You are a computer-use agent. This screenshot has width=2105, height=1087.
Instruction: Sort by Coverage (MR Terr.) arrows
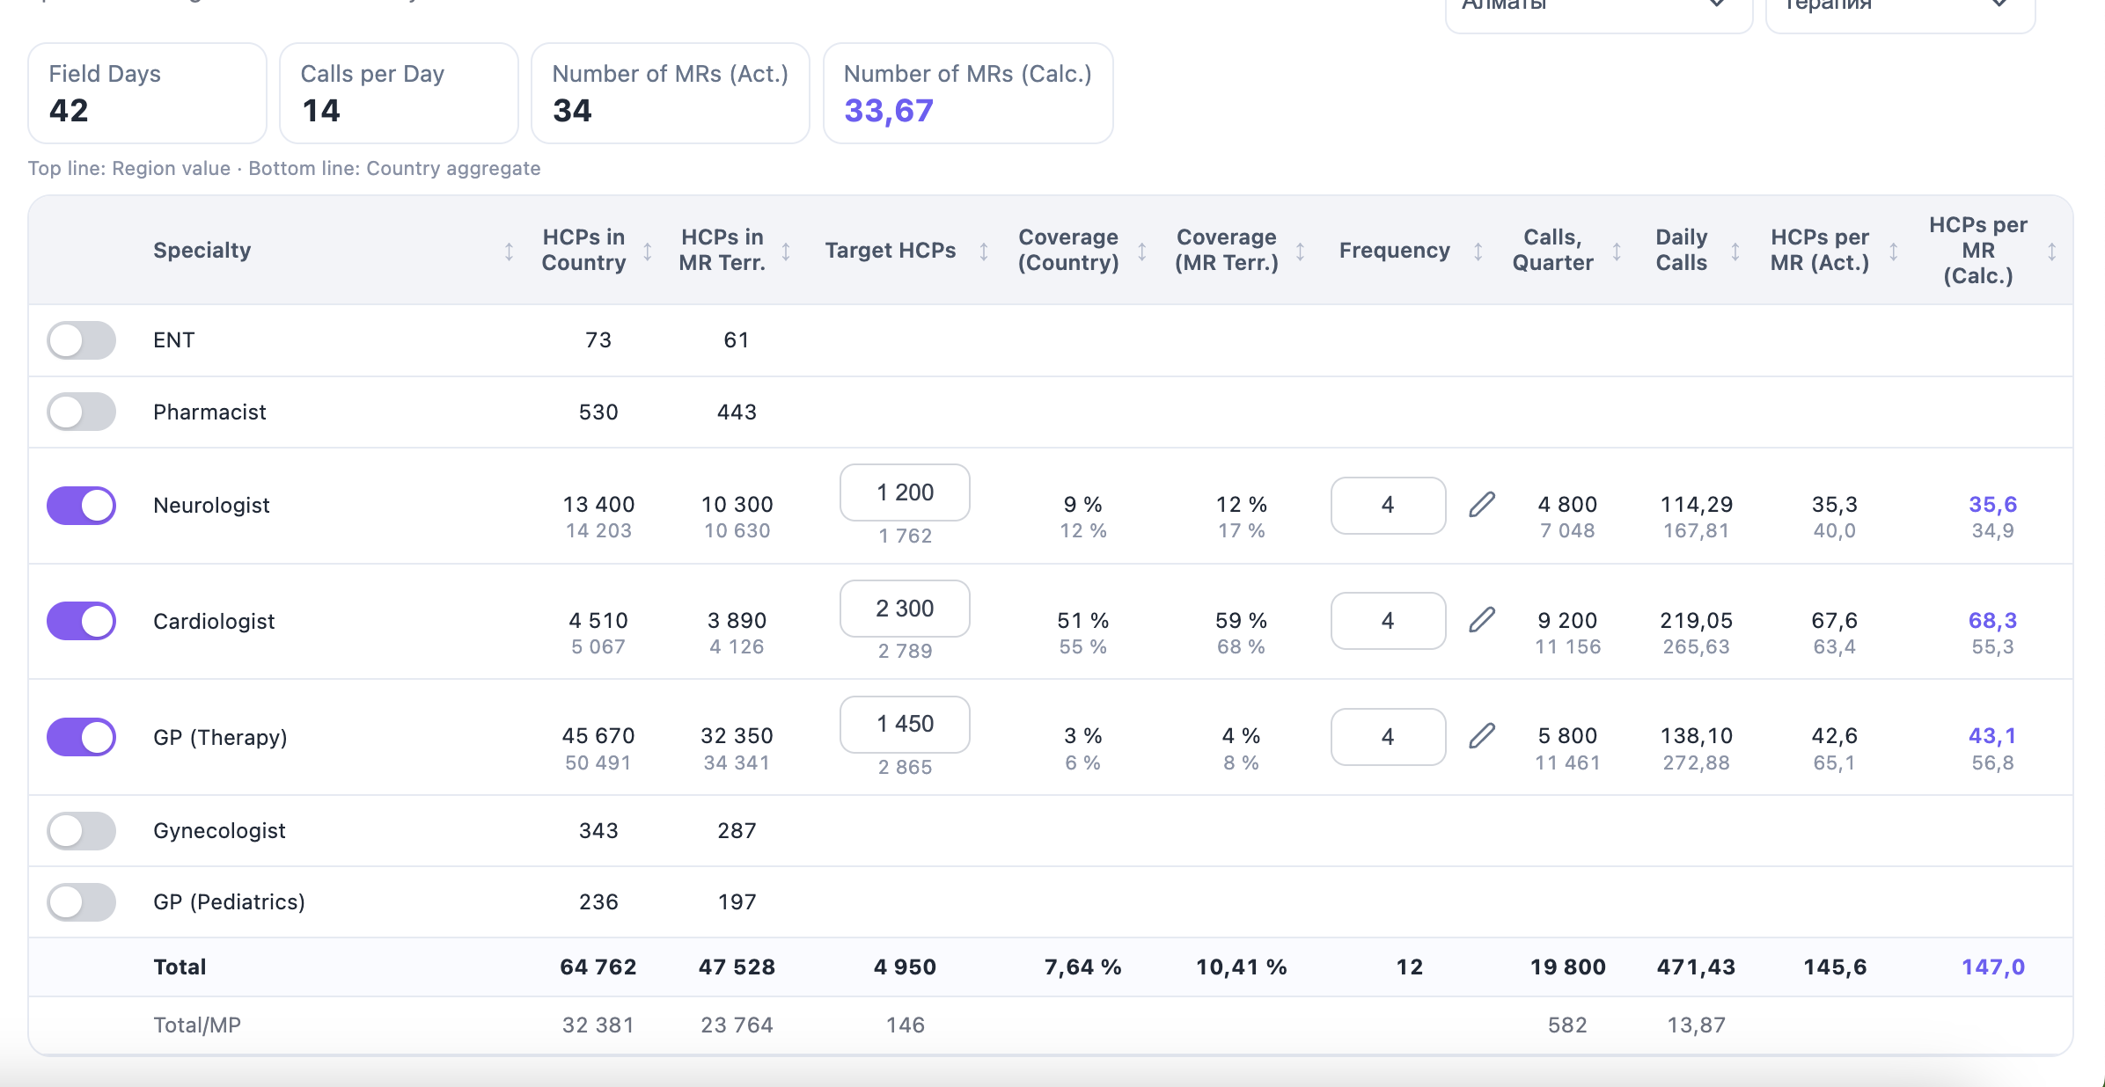[x=1300, y=252]
